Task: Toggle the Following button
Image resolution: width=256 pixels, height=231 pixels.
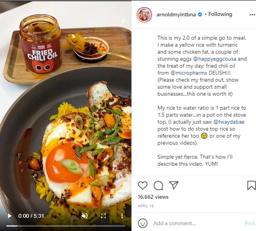Action: pos(220,14)
